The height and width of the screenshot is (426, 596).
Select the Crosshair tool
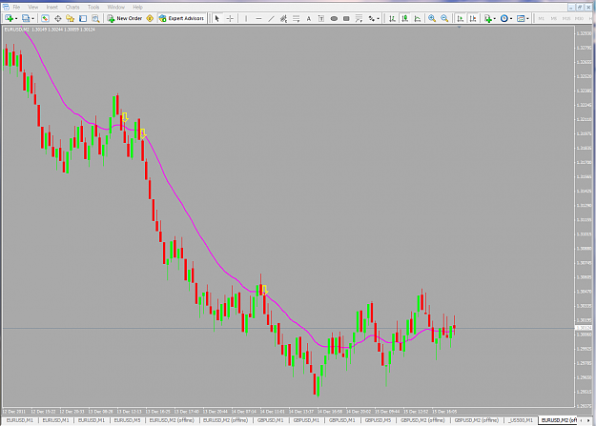click(230, 18)
